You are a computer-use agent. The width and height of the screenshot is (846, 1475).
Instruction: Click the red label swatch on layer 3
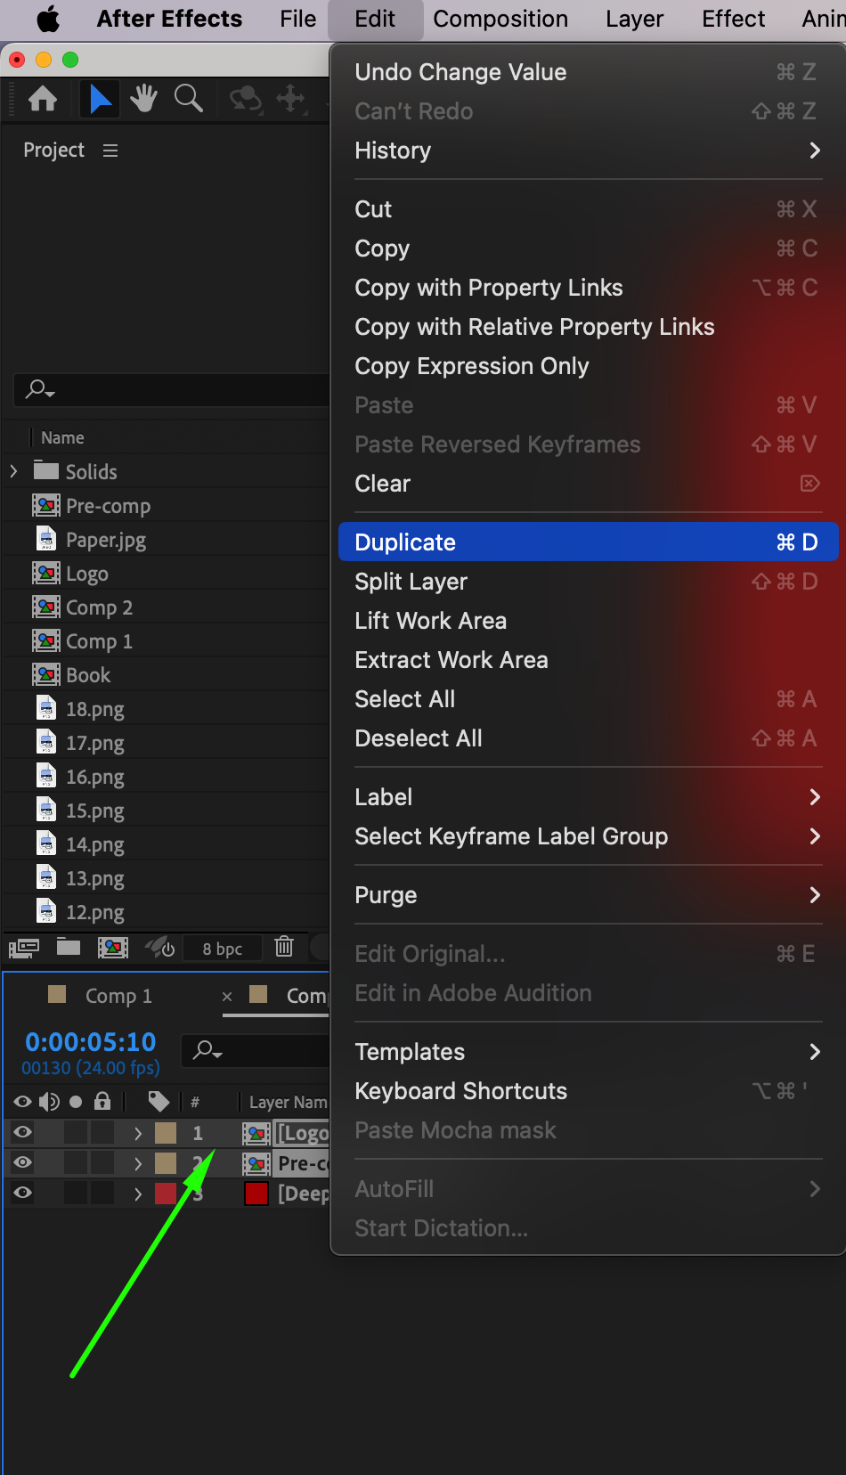pos(166,1193)
